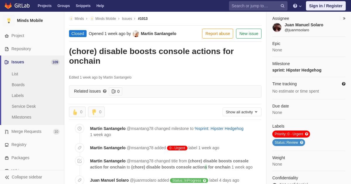Open the help question mark menu
Screen dimensions: 351x184
297,6
